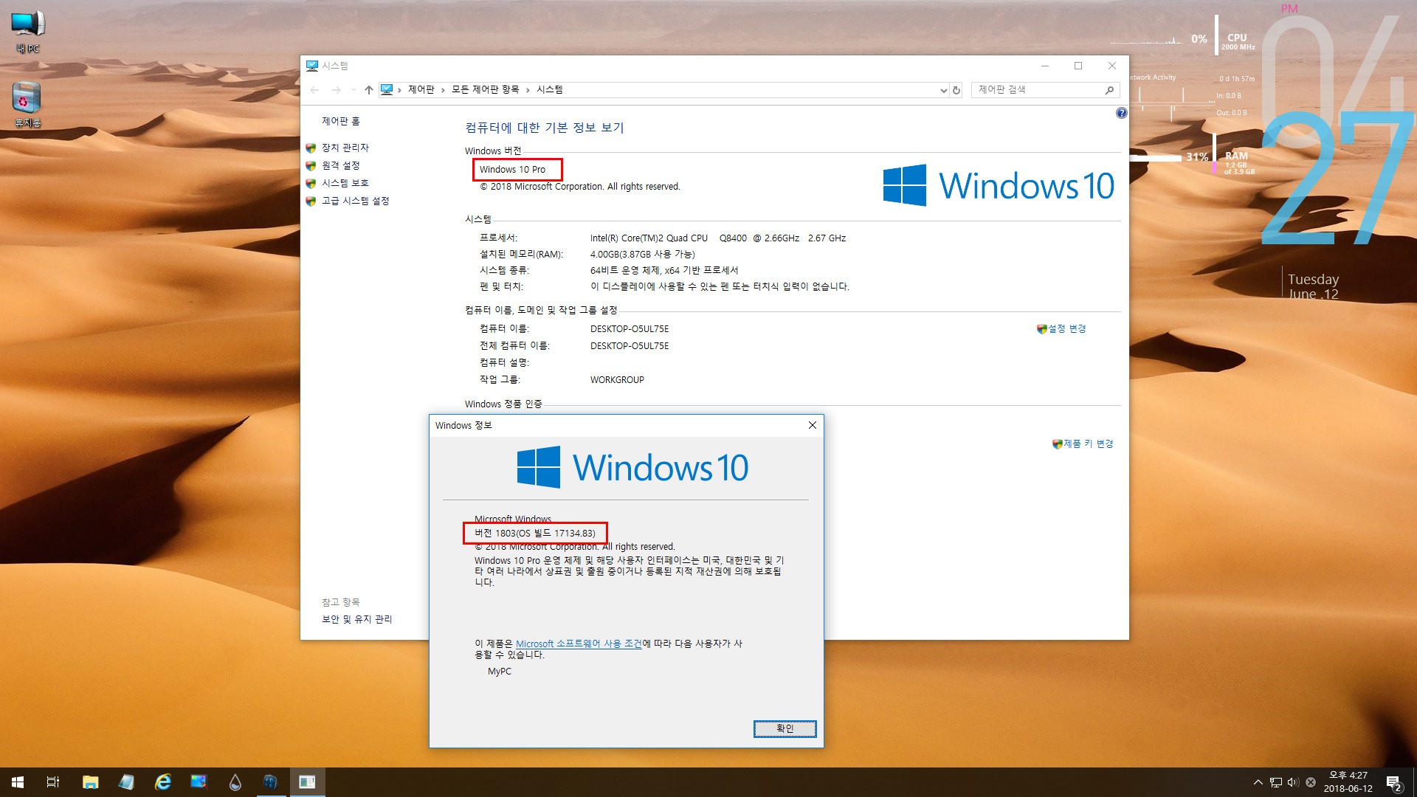Expand chevron after 모든 제어판 항목
1417x797 pixels.
click(528, 90)
